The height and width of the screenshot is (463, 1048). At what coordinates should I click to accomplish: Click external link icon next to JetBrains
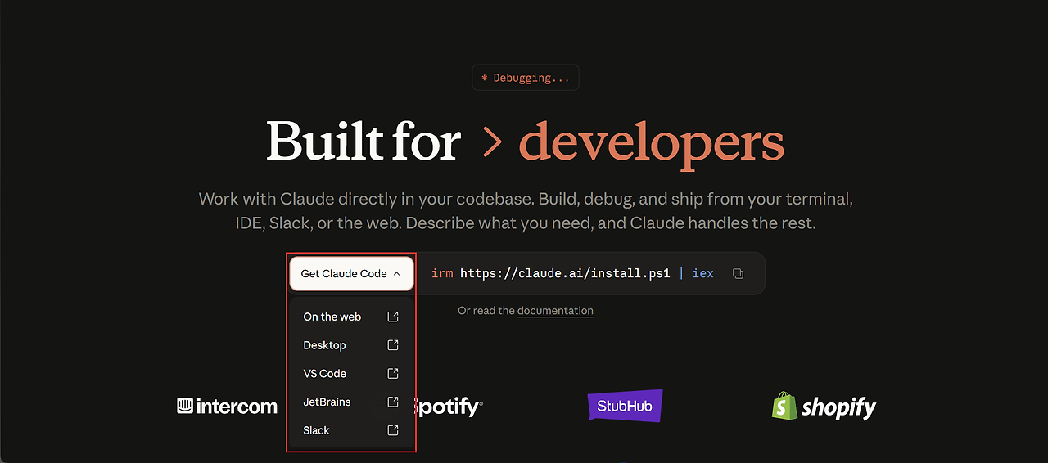[x=393, y=402]
